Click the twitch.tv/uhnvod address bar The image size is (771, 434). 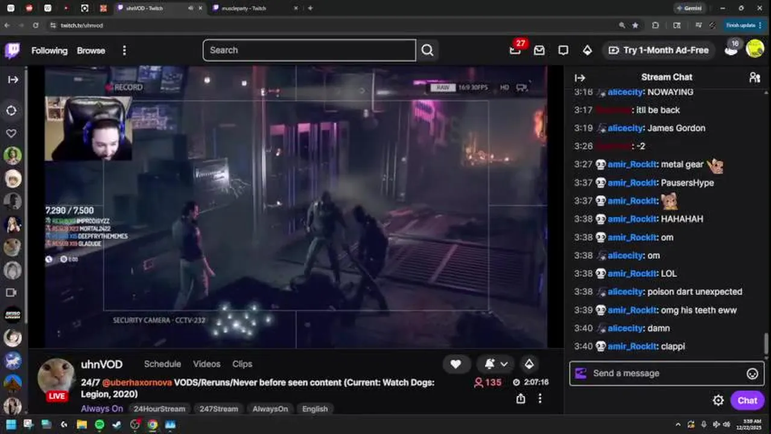tap(332, 25)
